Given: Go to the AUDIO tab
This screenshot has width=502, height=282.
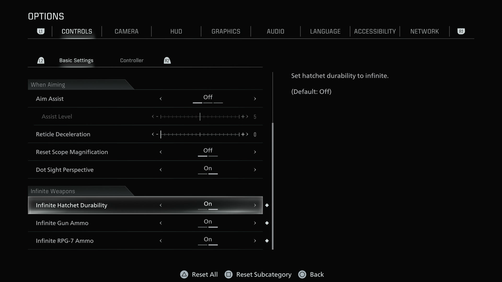Looking at the screenshot, I should click(x=275, y=31).
